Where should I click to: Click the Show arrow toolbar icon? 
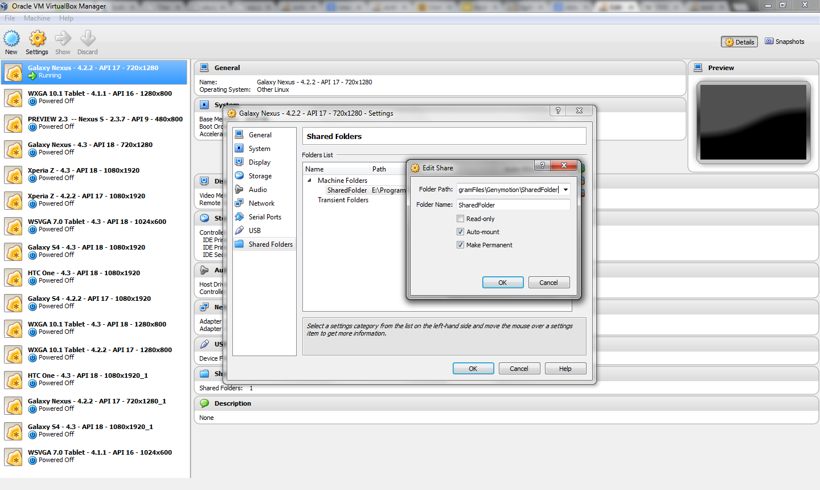pos(63,39)
